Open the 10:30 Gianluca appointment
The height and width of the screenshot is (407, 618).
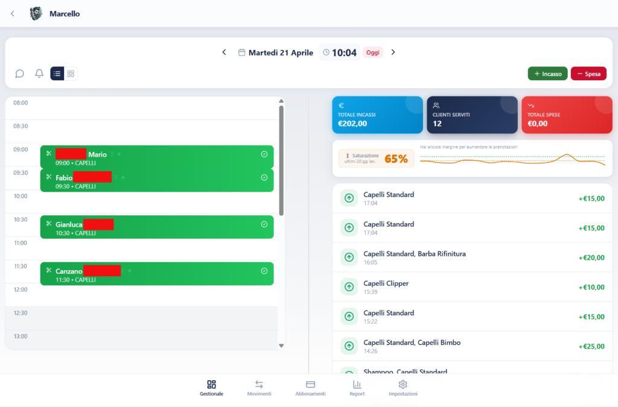(157, 227)
